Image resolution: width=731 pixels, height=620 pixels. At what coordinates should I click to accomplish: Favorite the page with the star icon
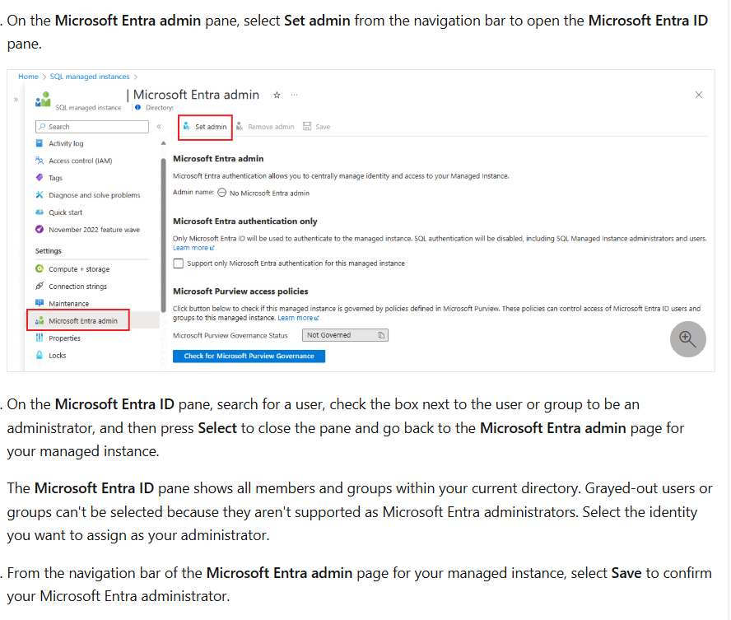277,95
